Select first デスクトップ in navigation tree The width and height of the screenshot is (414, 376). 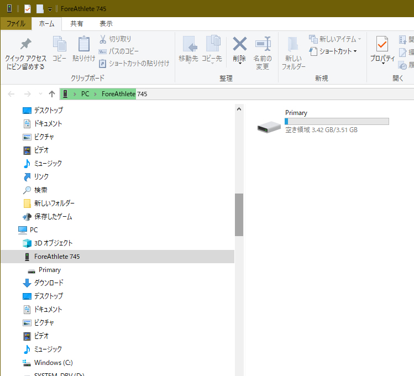[43, 111]
